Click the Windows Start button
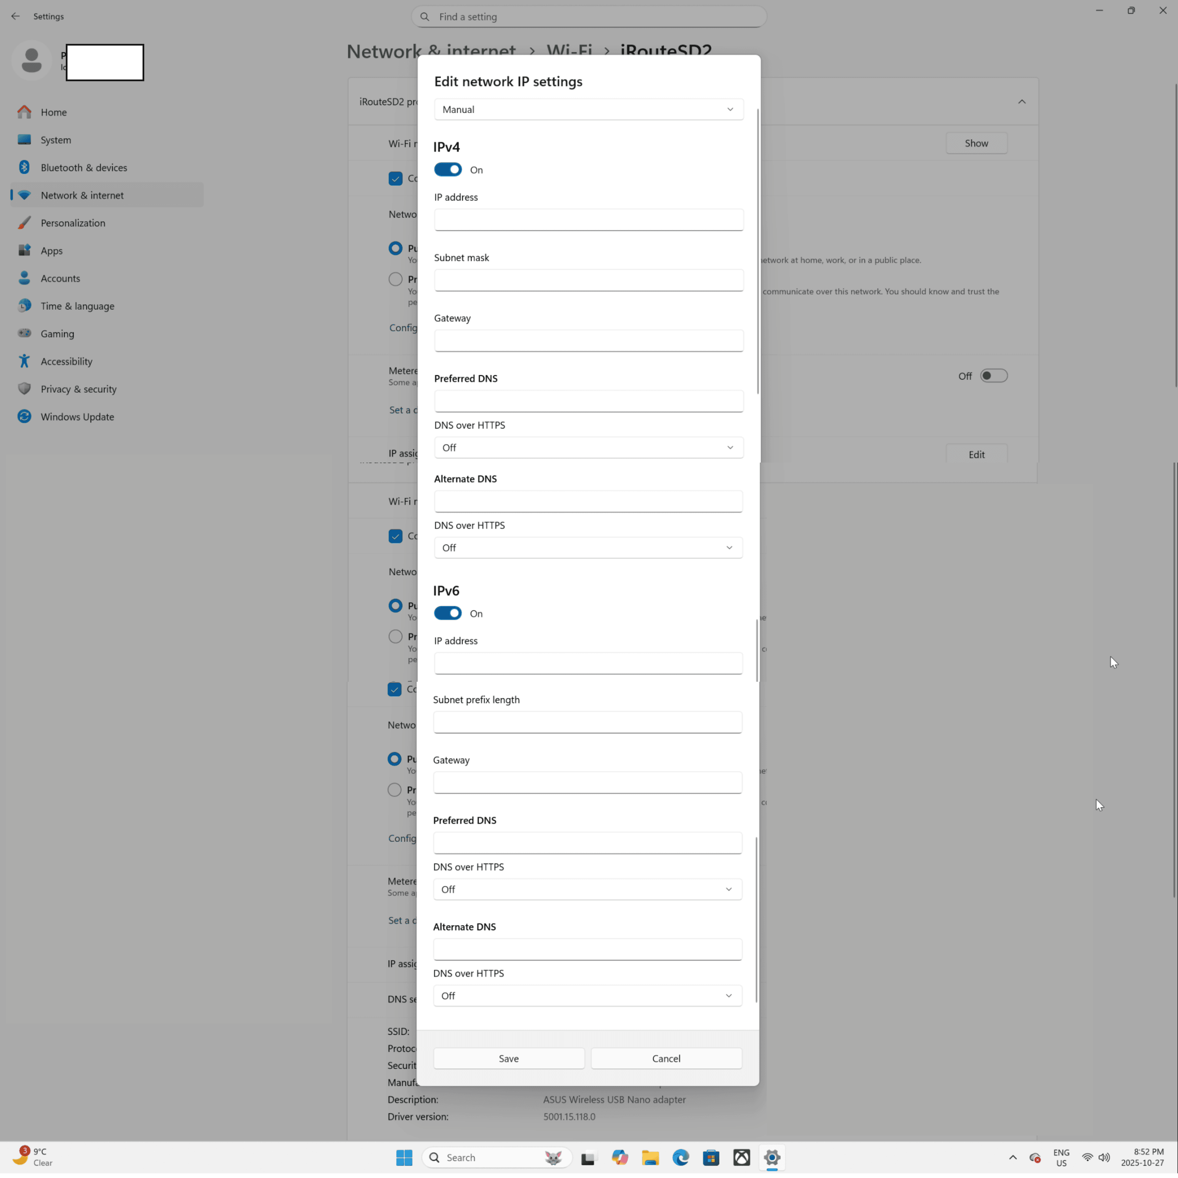 tap(404, 1157)
